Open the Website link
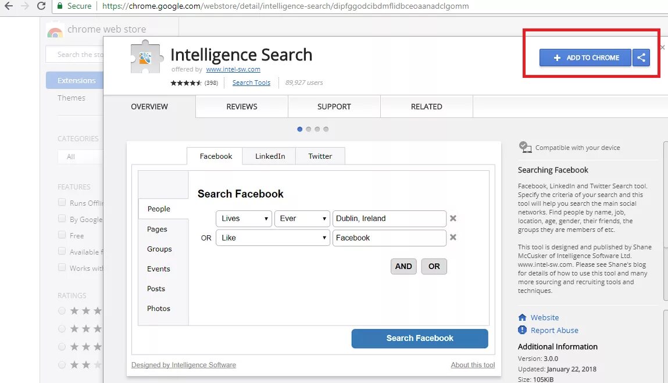 [544, 317]
